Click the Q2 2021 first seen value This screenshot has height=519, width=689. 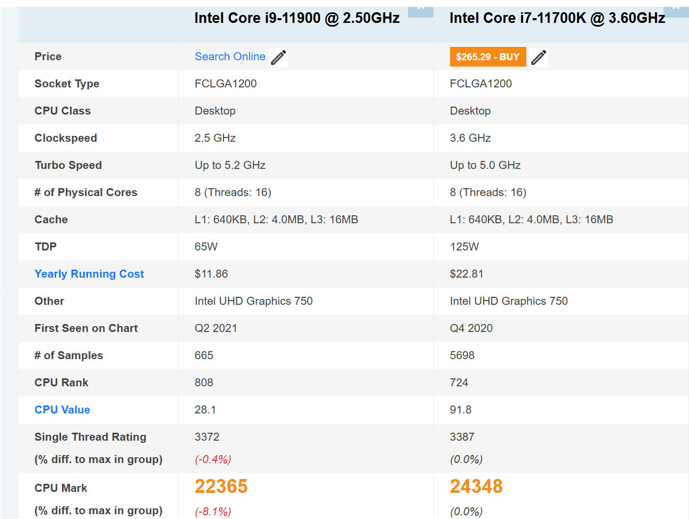pos(215,328)
